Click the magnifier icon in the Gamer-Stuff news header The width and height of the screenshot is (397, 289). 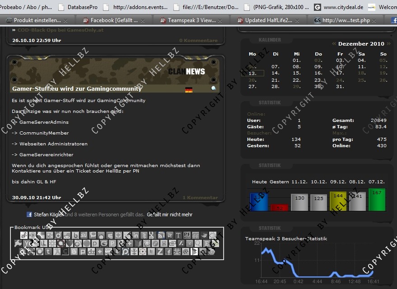point(214,89)
